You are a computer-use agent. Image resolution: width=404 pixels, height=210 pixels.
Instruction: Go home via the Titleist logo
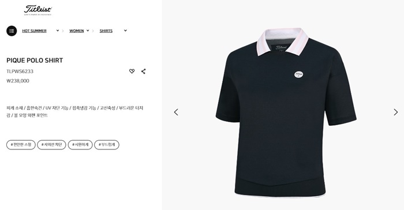click(38, 10)
